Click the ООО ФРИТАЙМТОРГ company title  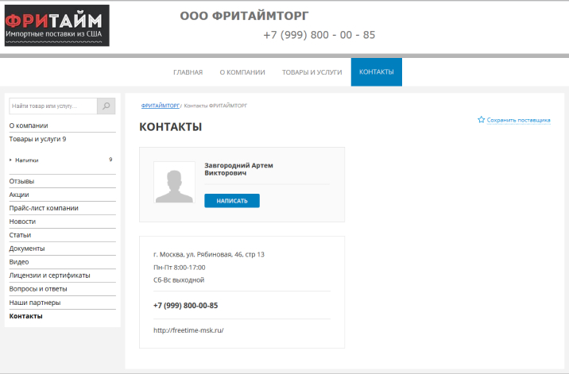point(244,16)
